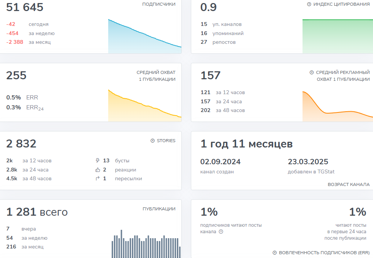Image resolution: width=373 pixels, height=258 pixels.
Task: Click '202 за 48 часов' row
Action: pos(223,111)
